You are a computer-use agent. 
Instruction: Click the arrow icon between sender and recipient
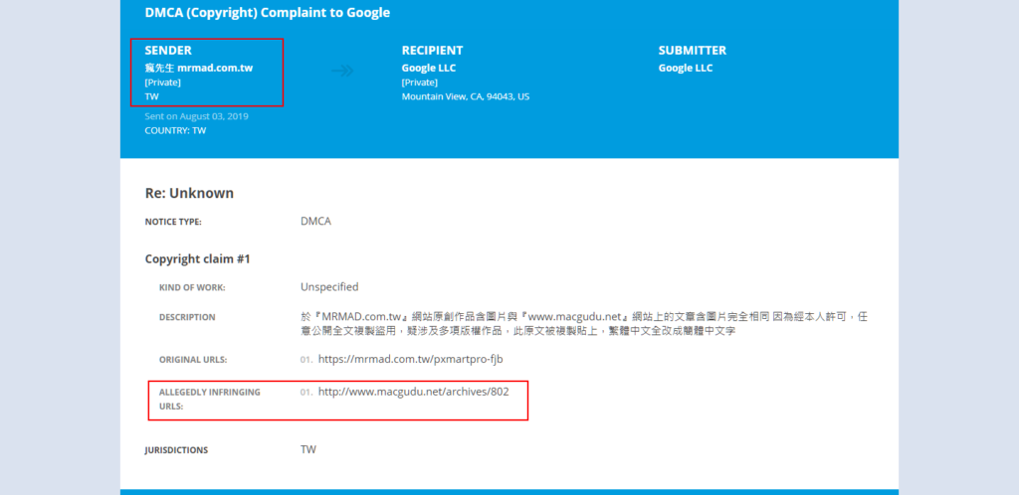point(342,71)
